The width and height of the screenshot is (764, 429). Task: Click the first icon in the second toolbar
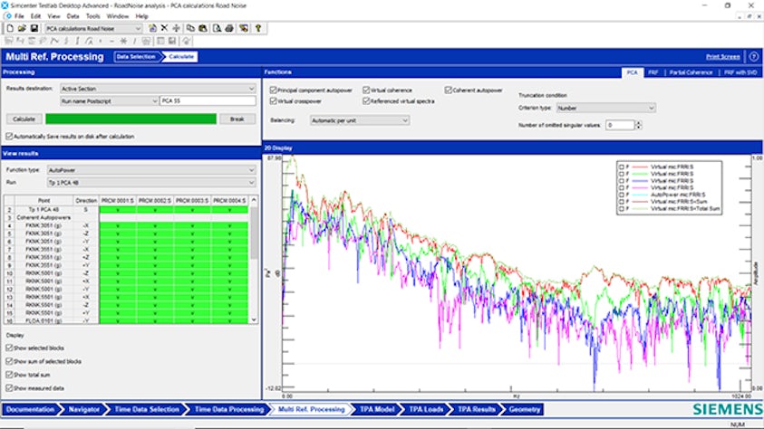9,42
